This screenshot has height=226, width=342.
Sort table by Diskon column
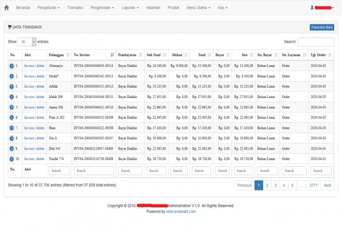(179, 55)
